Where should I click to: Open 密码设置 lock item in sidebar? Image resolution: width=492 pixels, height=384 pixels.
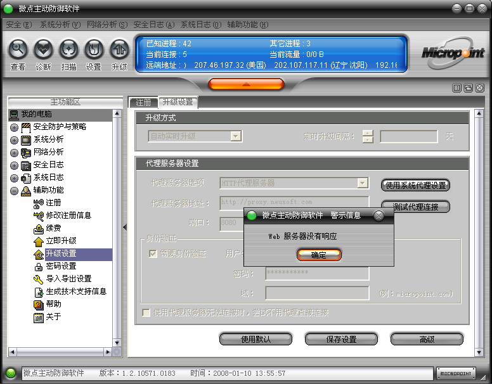click(61, 266)
